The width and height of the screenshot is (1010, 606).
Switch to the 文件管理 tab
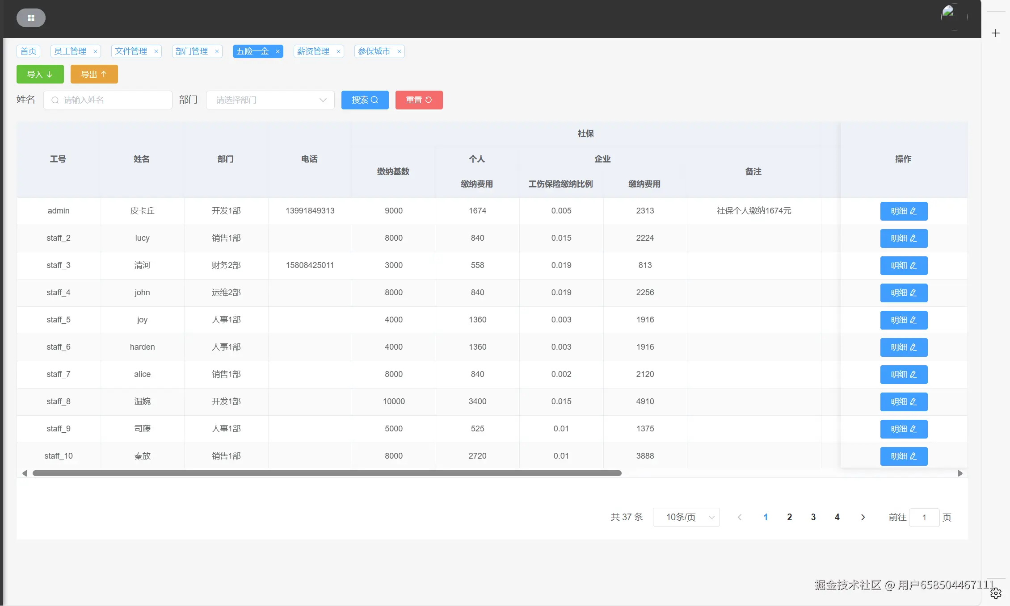pos(131,51)
